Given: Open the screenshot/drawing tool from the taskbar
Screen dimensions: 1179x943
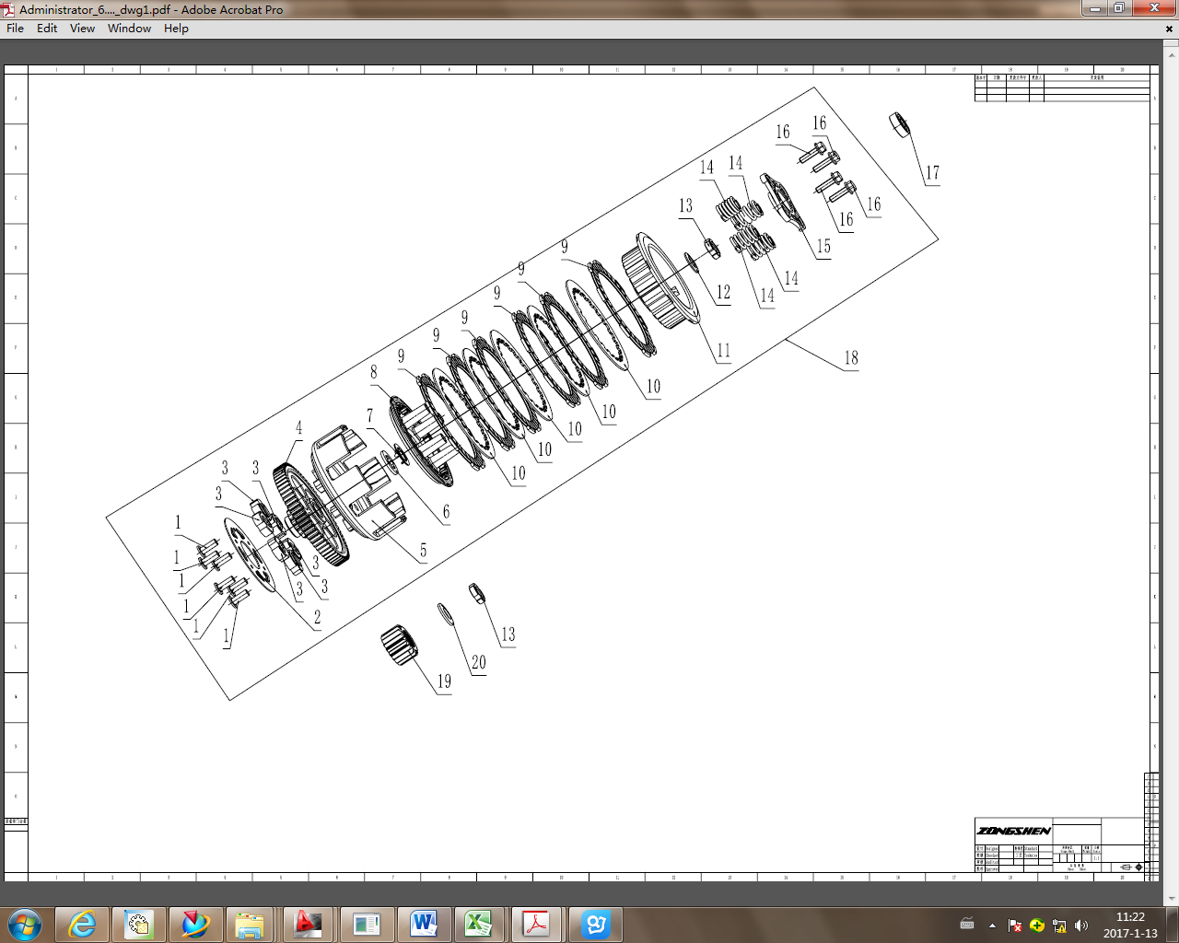Looking at the screenshot, I should [136, 924].
